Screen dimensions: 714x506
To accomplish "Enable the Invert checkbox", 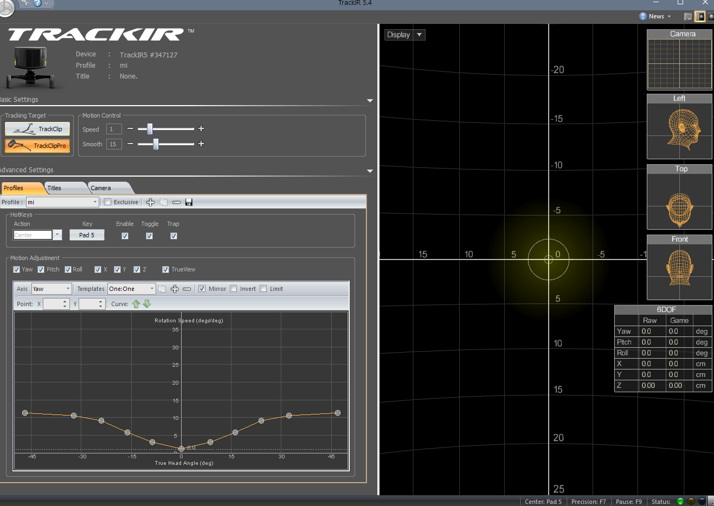I will point(233,289).
